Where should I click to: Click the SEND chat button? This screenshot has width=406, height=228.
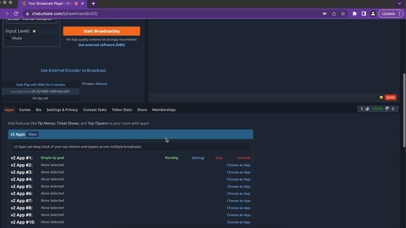coord(391,98)
